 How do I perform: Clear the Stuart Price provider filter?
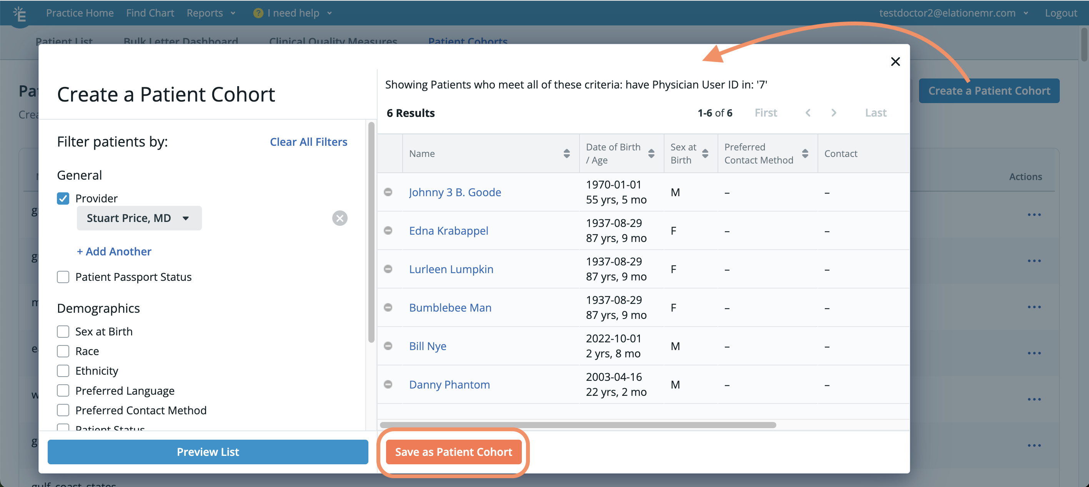[340, 218]
